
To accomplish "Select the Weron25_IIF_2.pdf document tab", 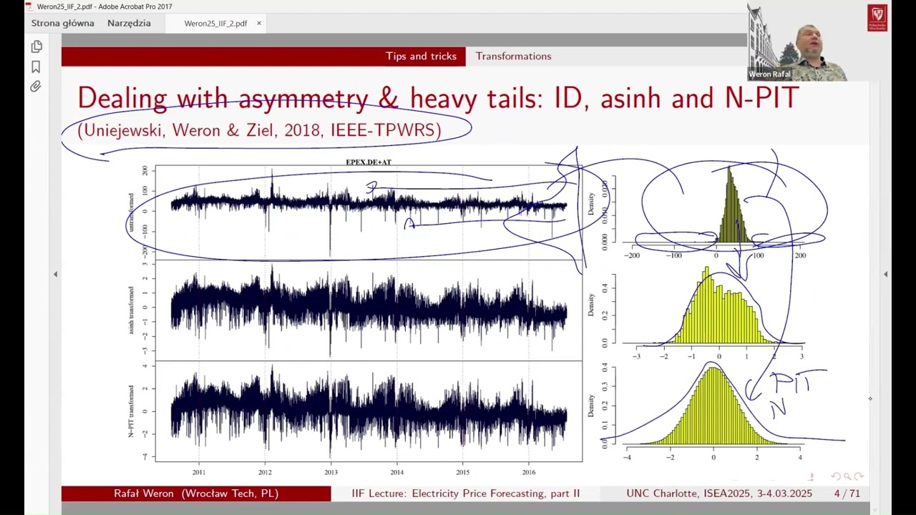I will coord(215,23).
